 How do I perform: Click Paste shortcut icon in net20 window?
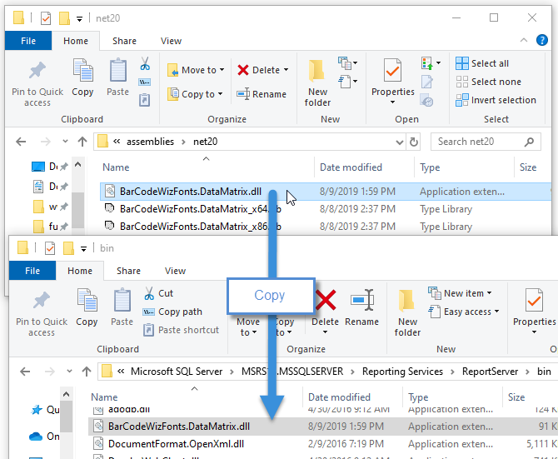click(144, 100)
